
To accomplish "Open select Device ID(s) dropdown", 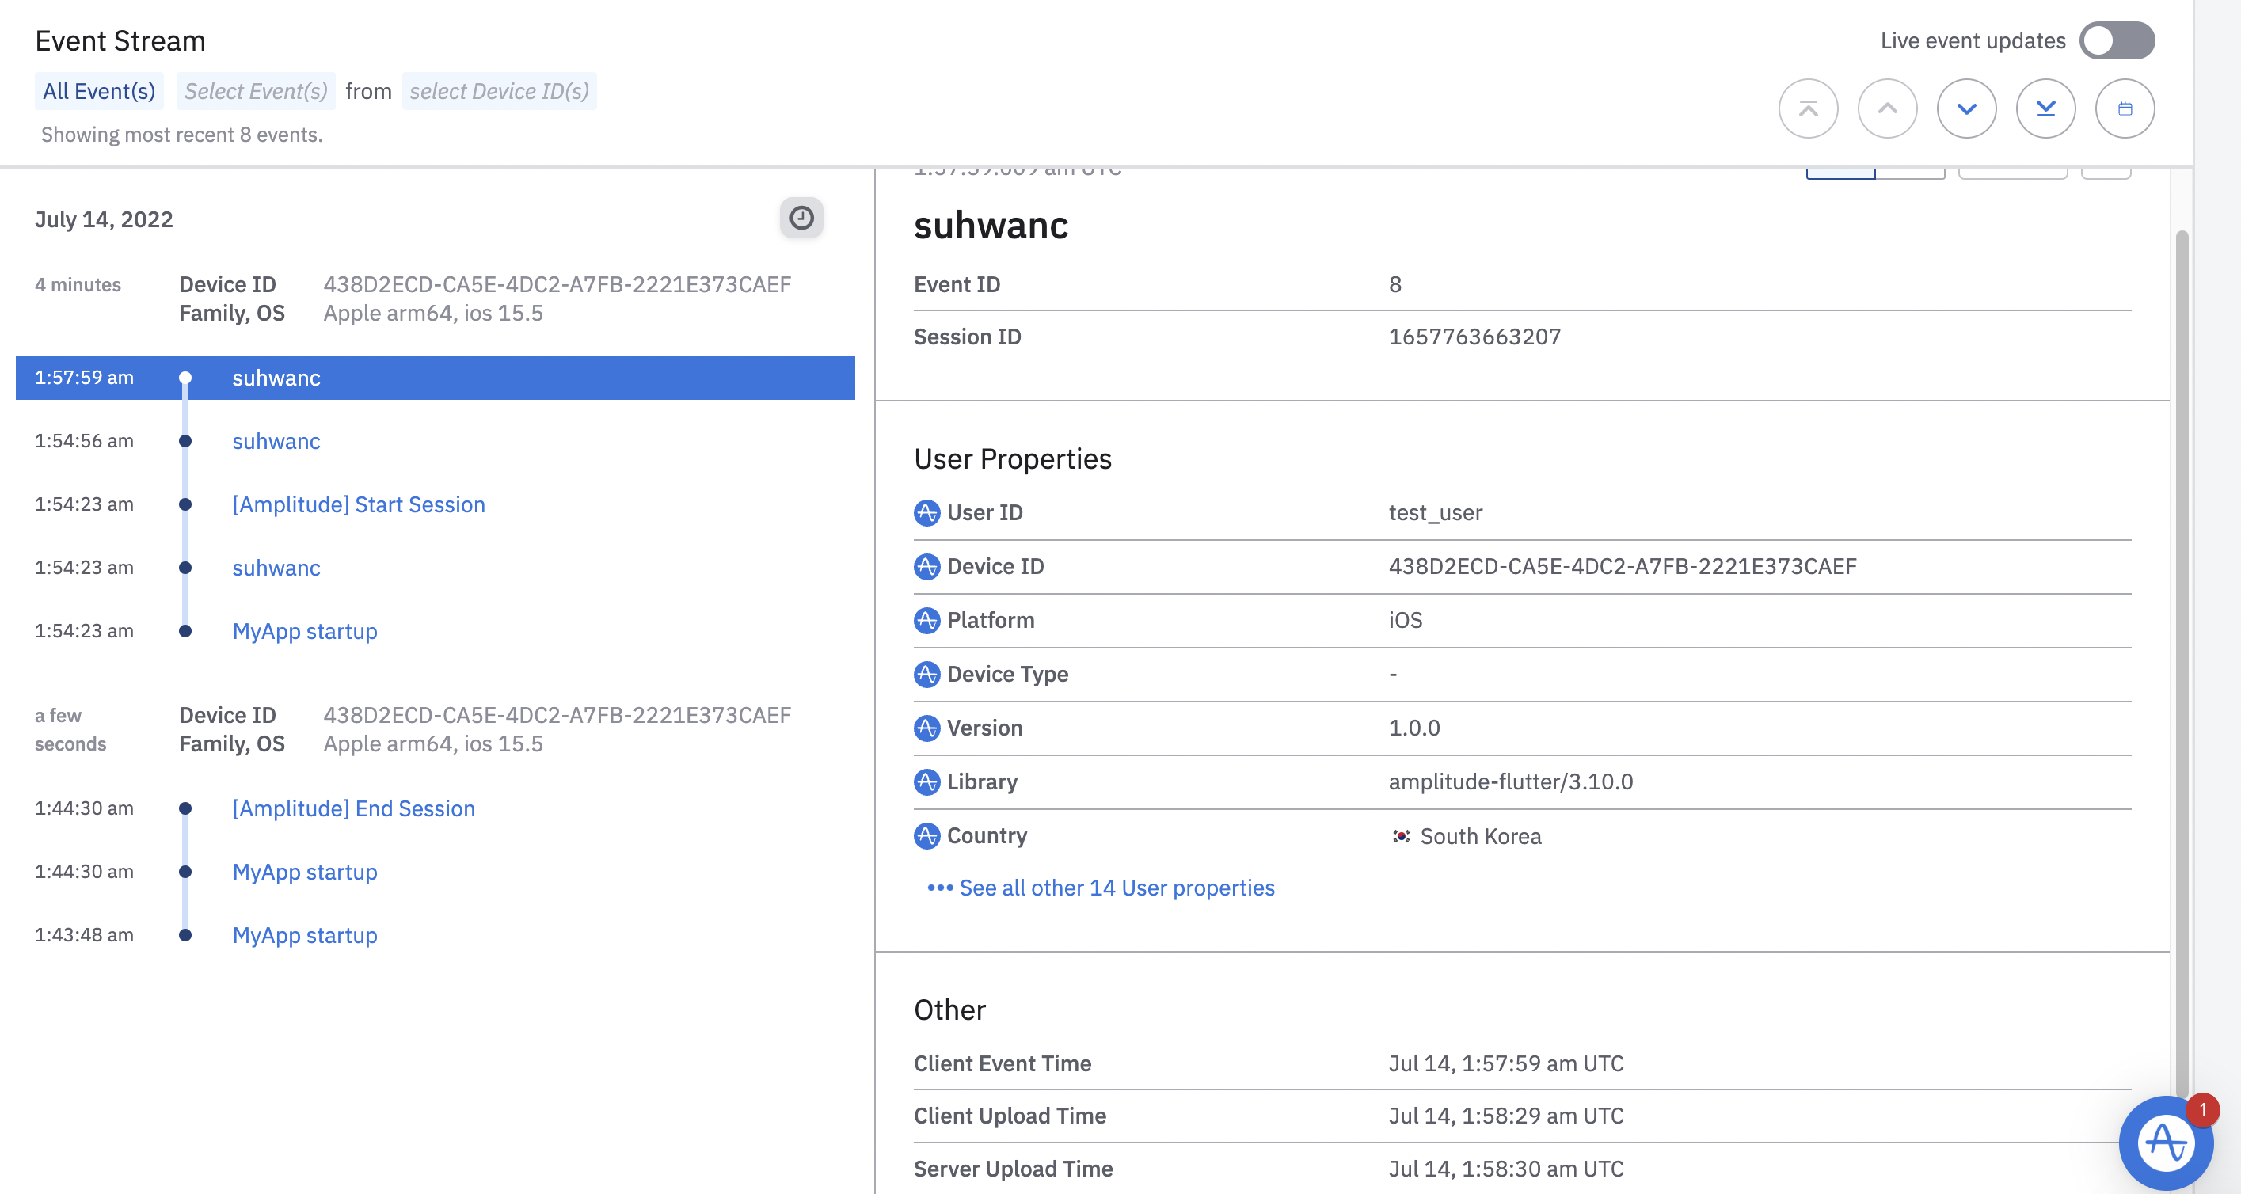I will click(x=500, y=91).
